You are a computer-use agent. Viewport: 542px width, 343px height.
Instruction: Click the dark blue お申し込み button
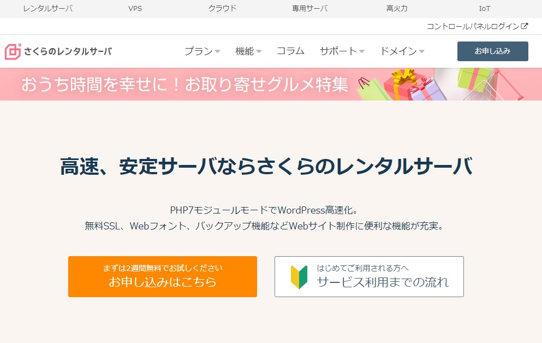pos(492,51)
